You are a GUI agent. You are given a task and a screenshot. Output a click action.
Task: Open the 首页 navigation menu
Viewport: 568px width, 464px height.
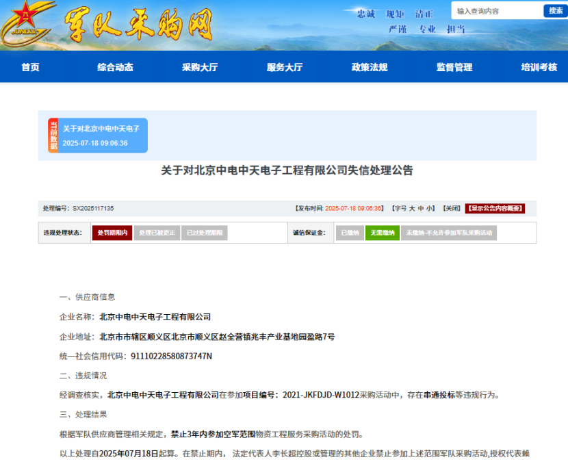click(x=30, y=67)
